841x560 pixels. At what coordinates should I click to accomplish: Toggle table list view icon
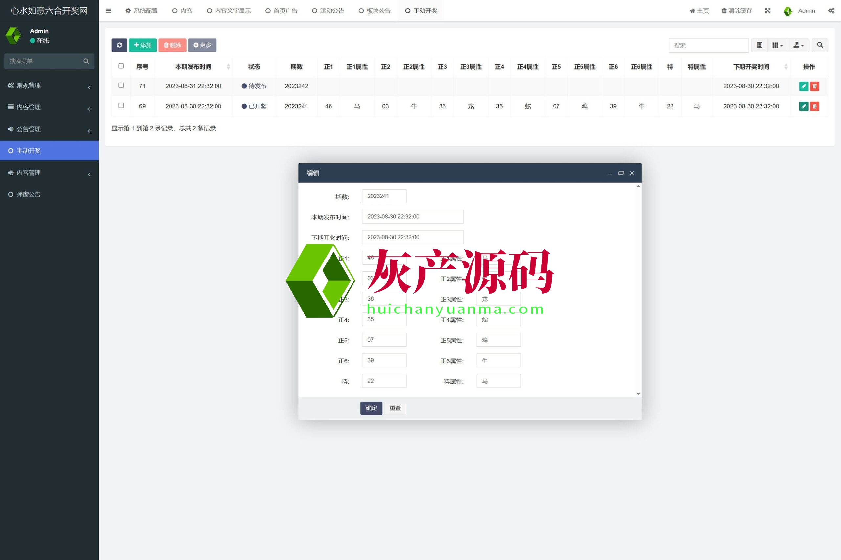tap(760, 45)
